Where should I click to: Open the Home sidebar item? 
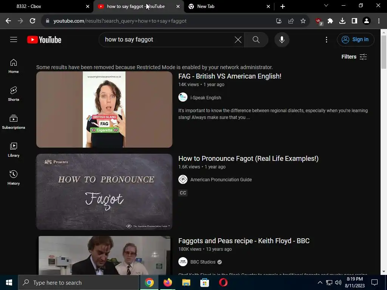(x=14, y=66)
